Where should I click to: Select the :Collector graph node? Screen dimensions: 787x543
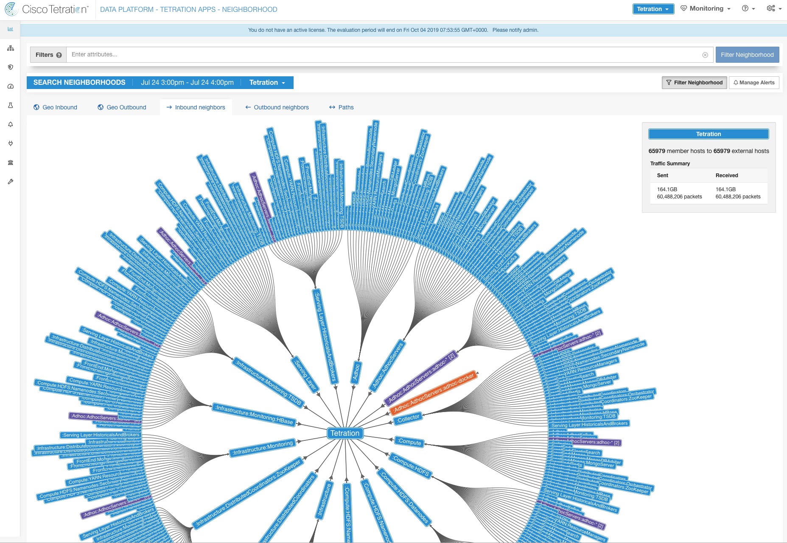click(408, 419)
